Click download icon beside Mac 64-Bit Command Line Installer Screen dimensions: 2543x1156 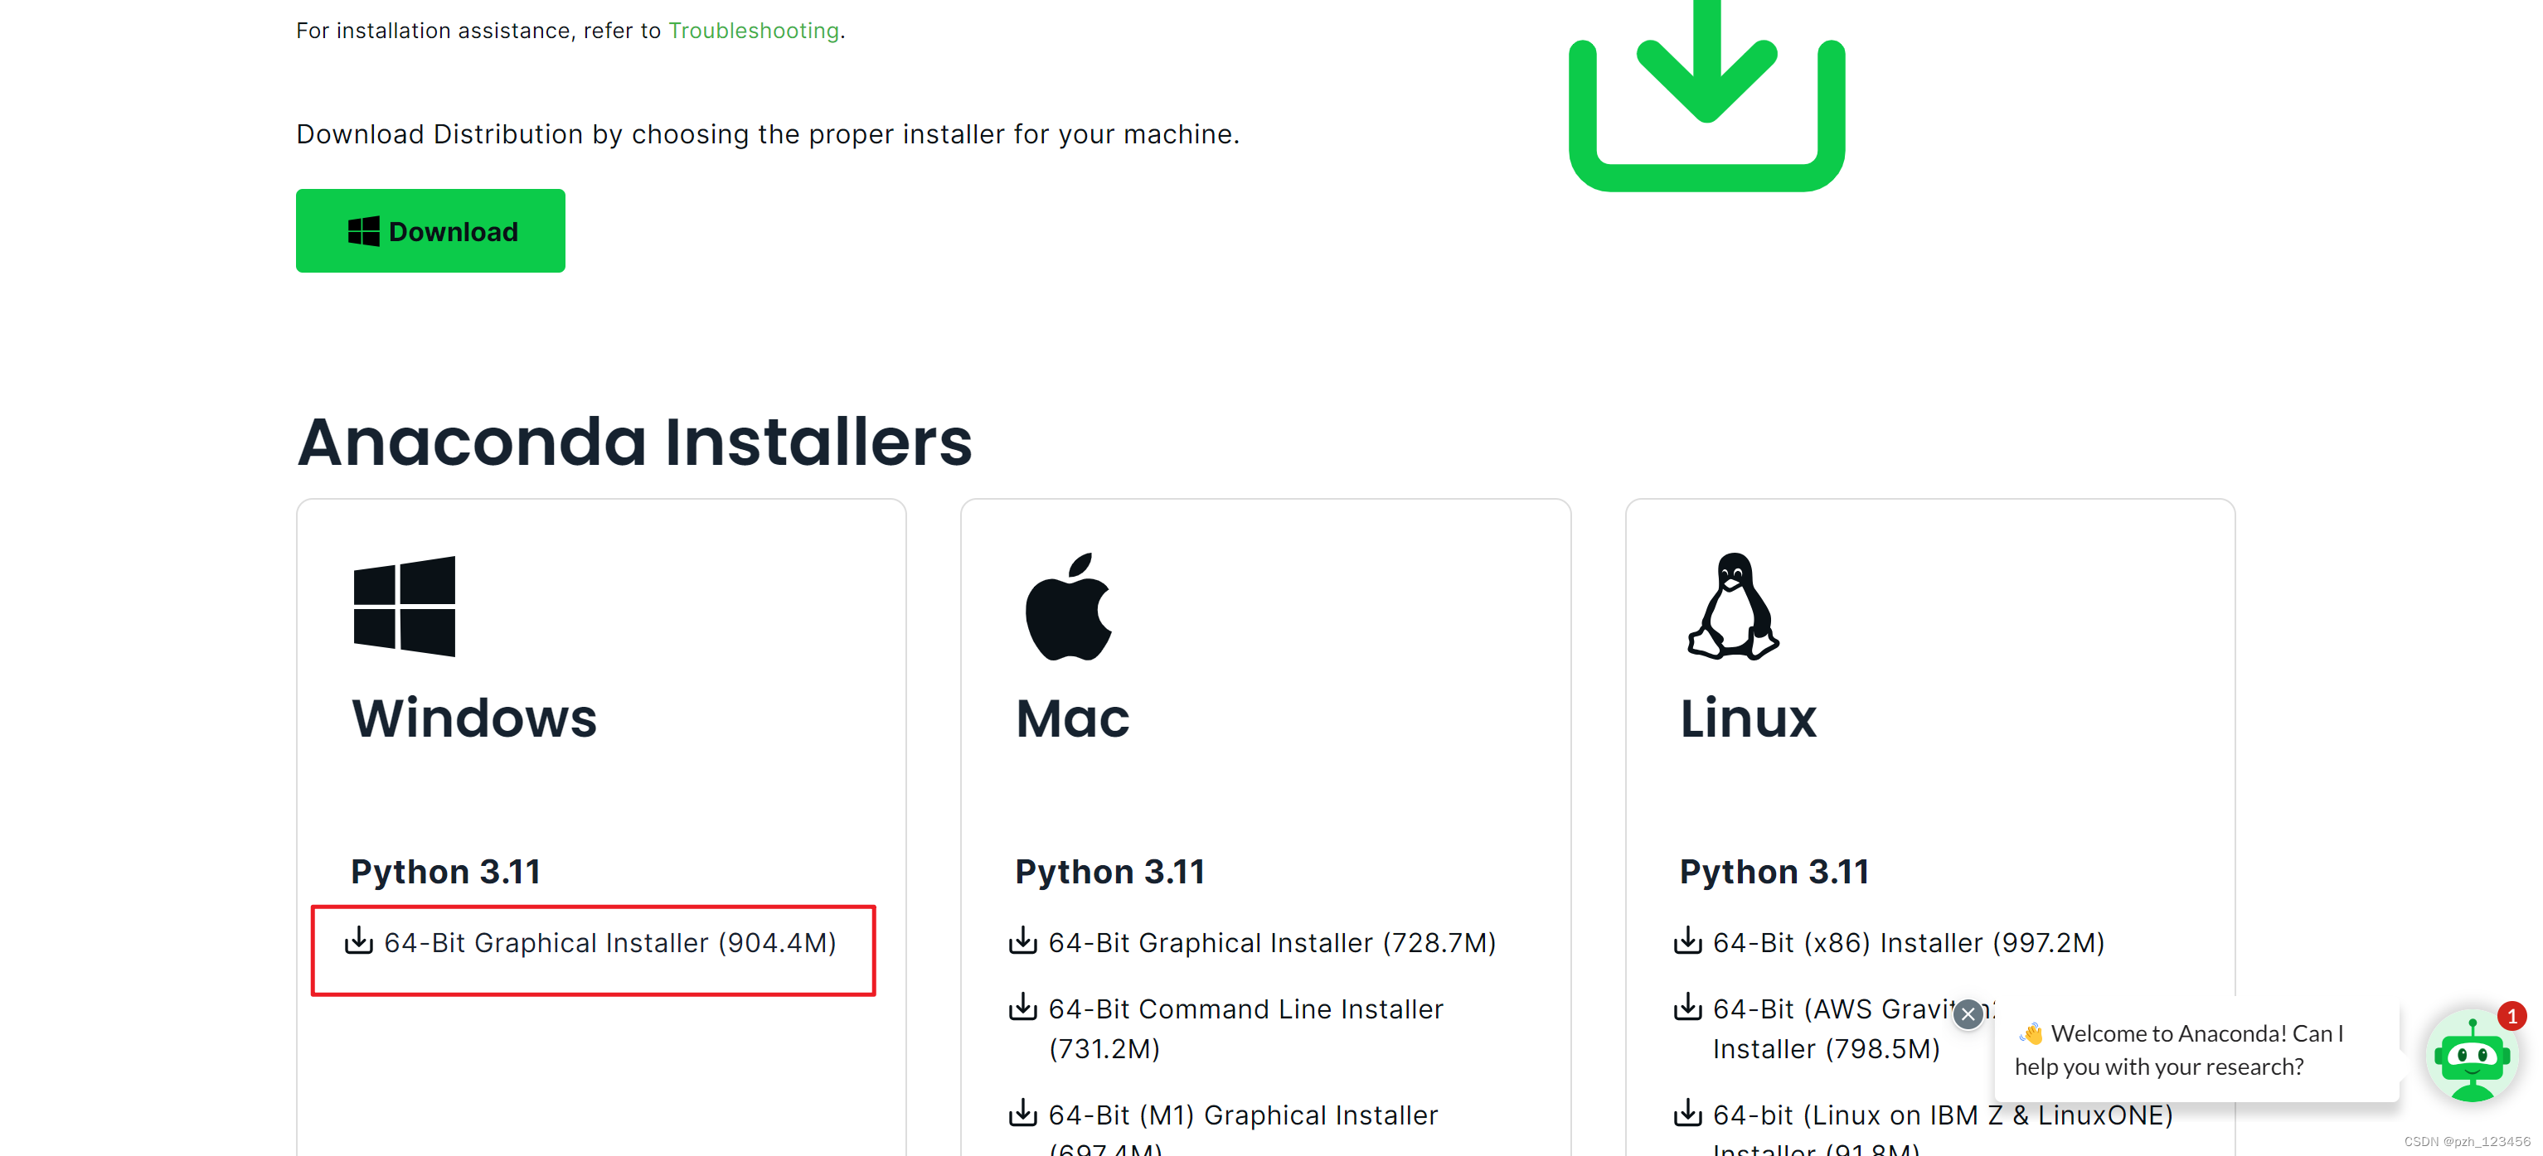pyautogui.click(x=1022, y=1007)
